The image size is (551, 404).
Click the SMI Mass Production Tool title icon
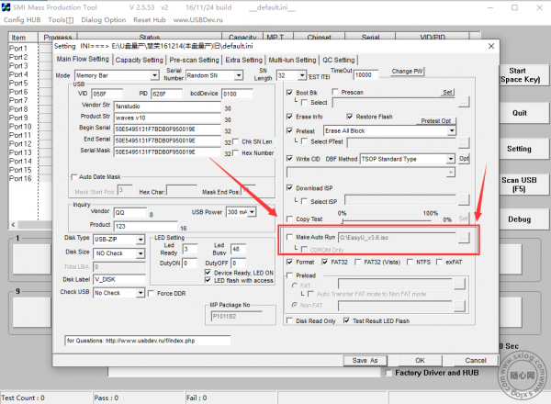click(x=6, y=7)
